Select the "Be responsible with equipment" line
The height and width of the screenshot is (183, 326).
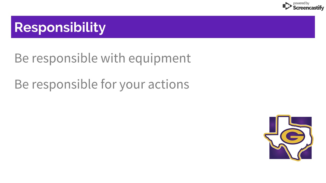click(102, 58)
